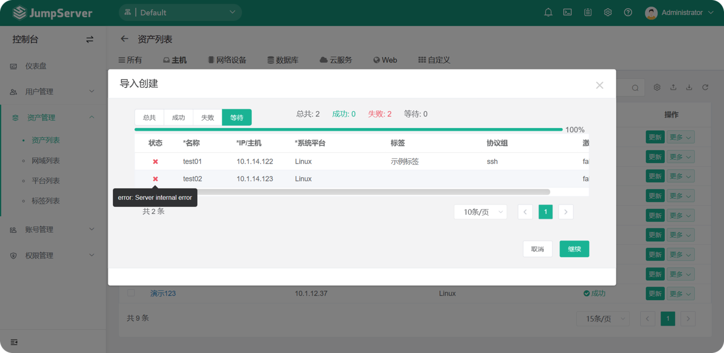
Task: Open the work order list icon
Action: [x=588, y=12]
